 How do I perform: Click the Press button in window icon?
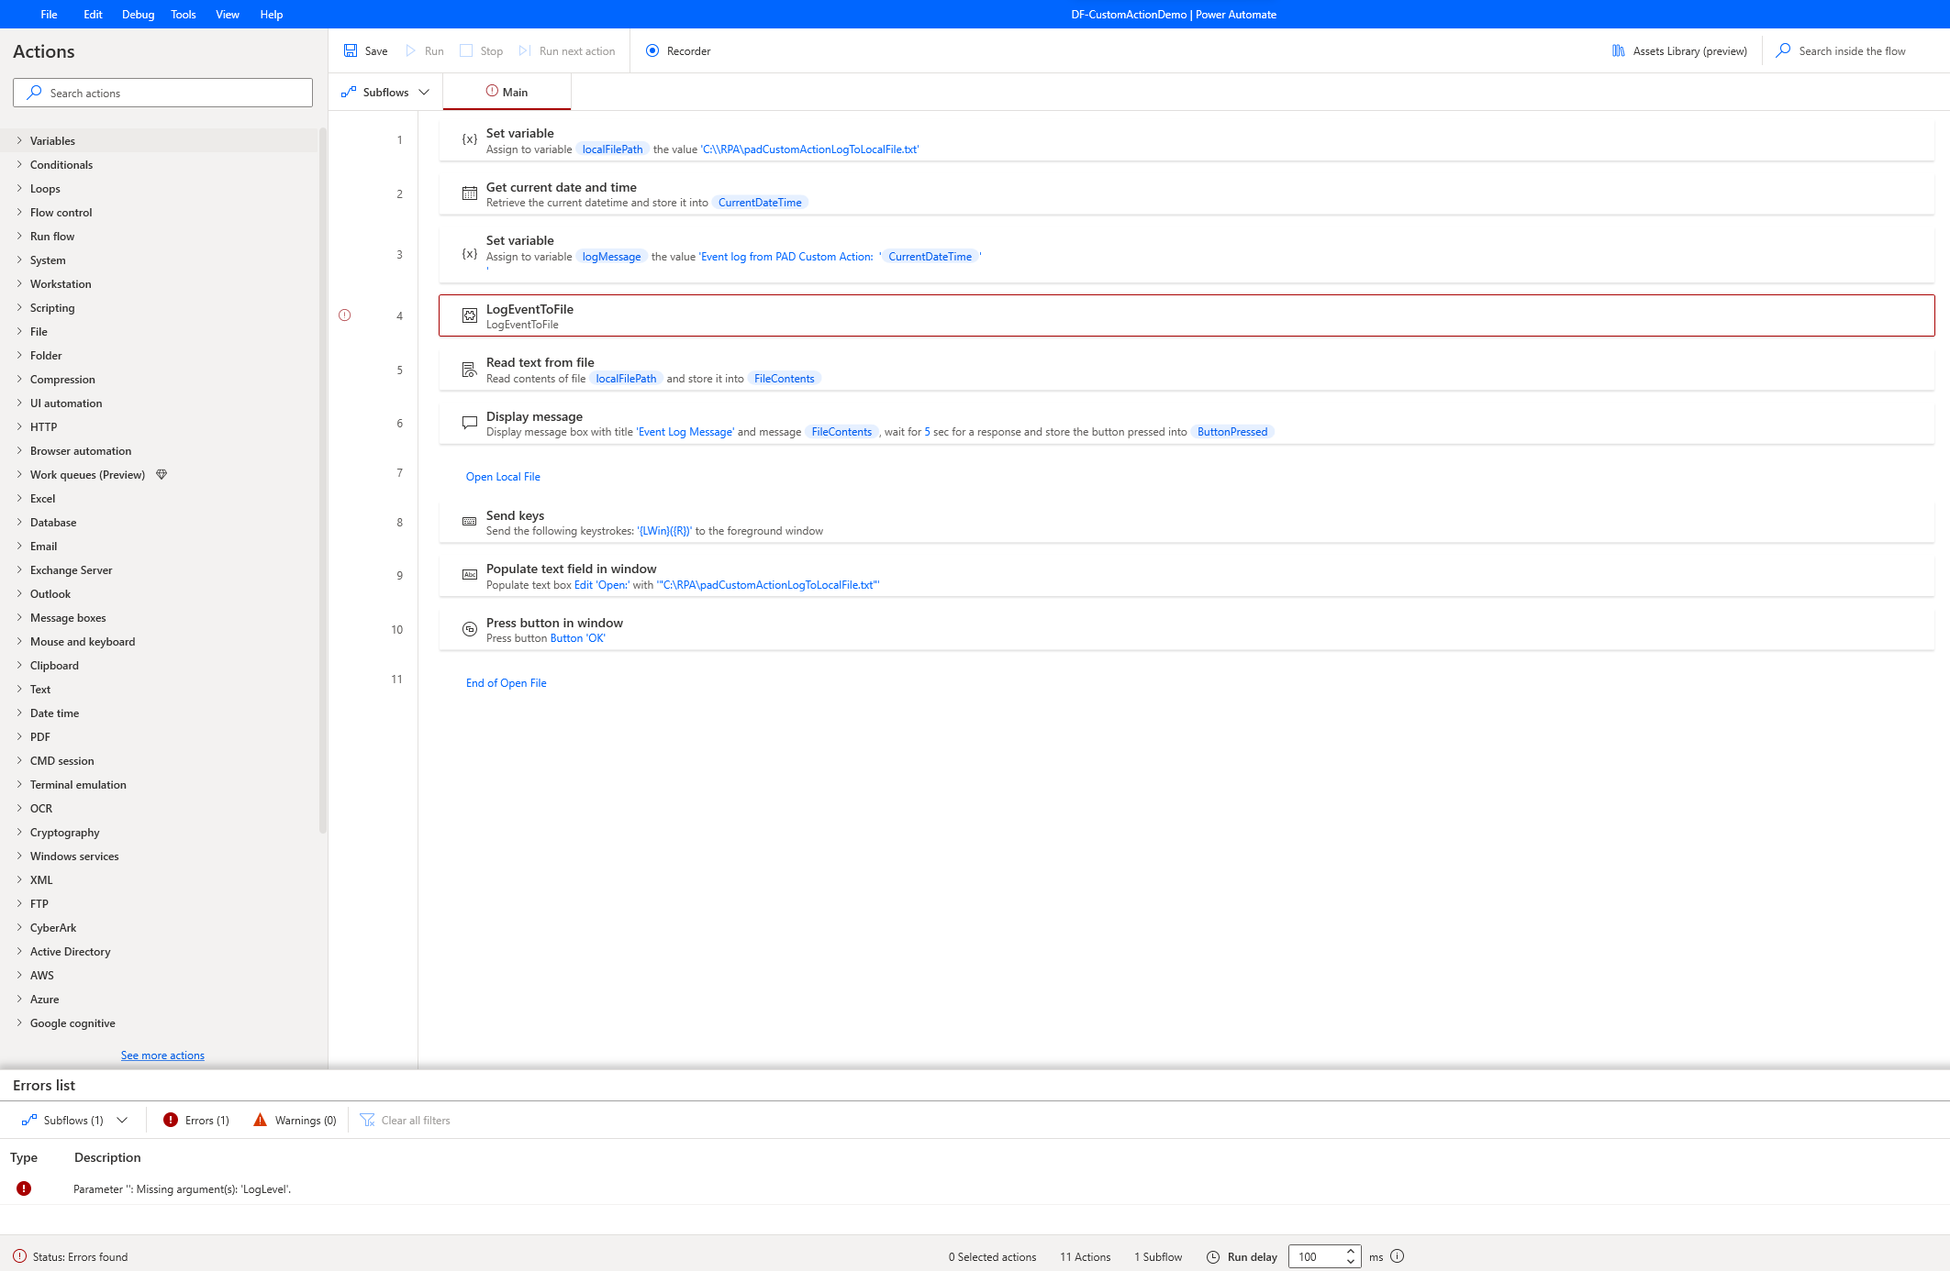pos(469,629)
